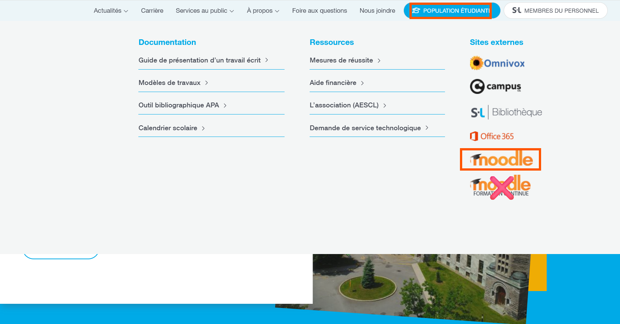Open Foire aux questions page
The image size is (620, 324).
(319, 10)
